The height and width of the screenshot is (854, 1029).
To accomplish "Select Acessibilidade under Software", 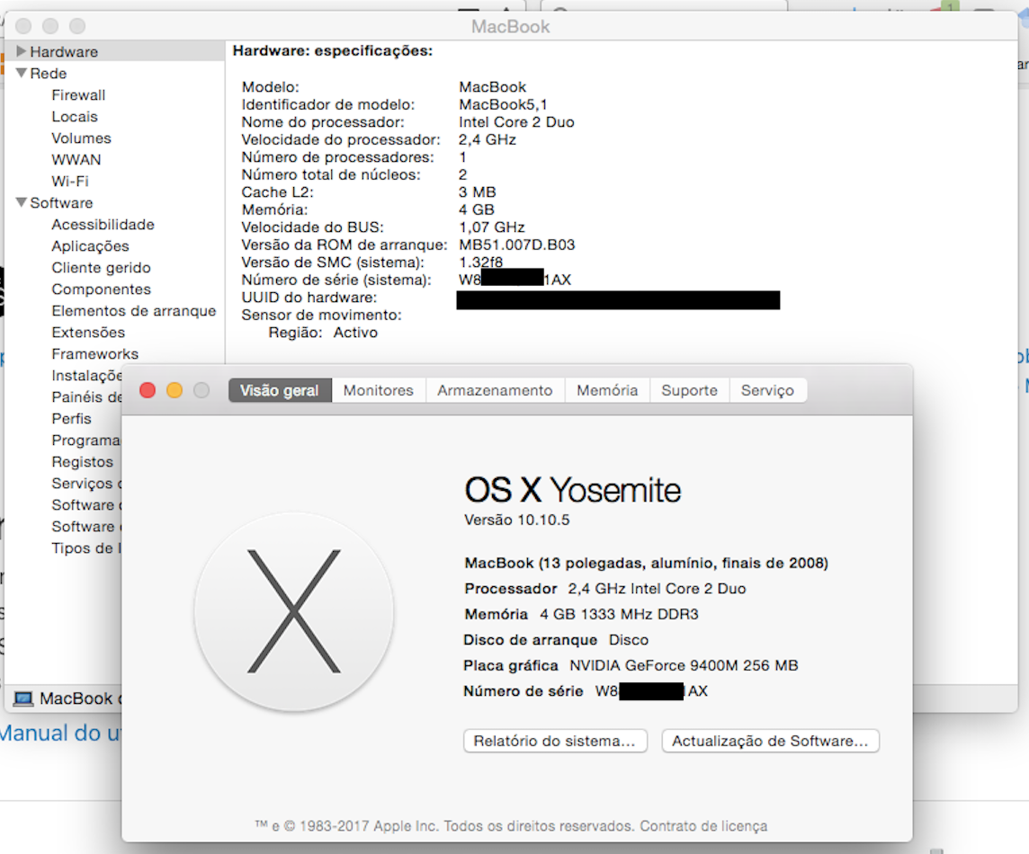I will 103,225.
